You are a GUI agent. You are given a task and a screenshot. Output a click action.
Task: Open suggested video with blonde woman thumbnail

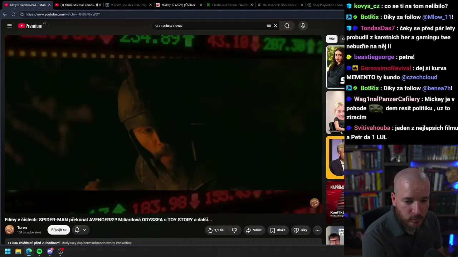click(x=335, y=112)
